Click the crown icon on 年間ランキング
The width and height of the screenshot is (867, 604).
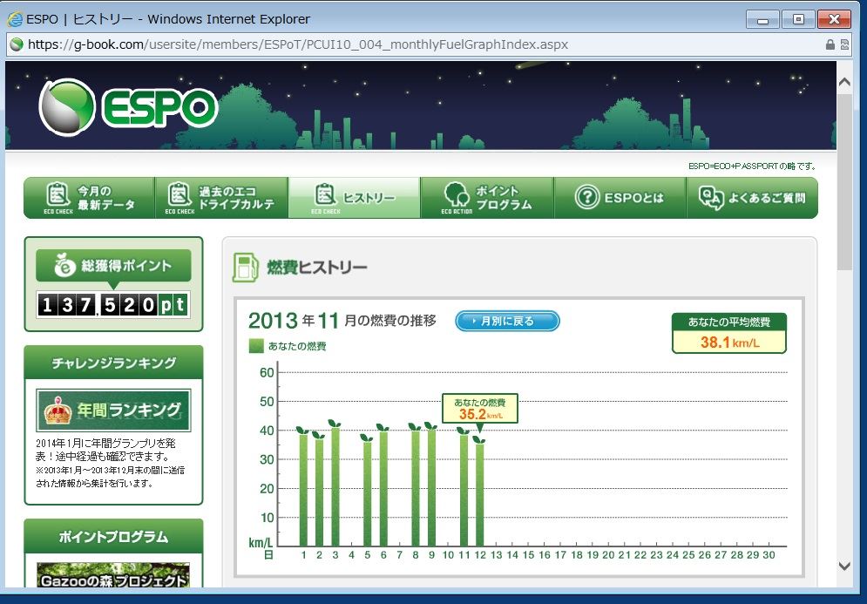point(58,411)
